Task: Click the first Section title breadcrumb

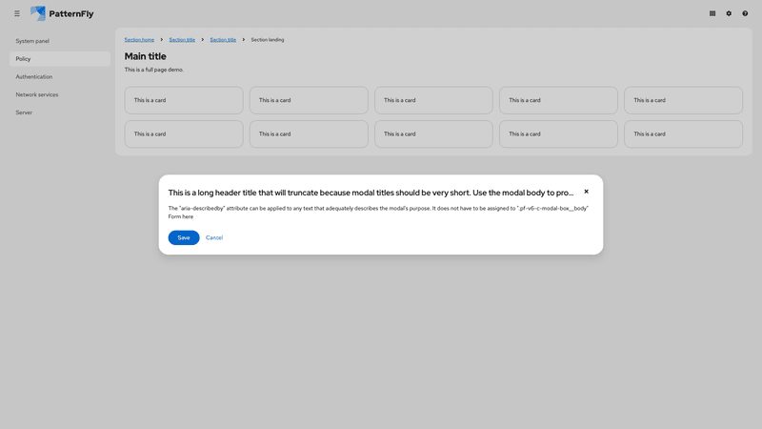Action: pyautogui.click(x=182, y=40)
